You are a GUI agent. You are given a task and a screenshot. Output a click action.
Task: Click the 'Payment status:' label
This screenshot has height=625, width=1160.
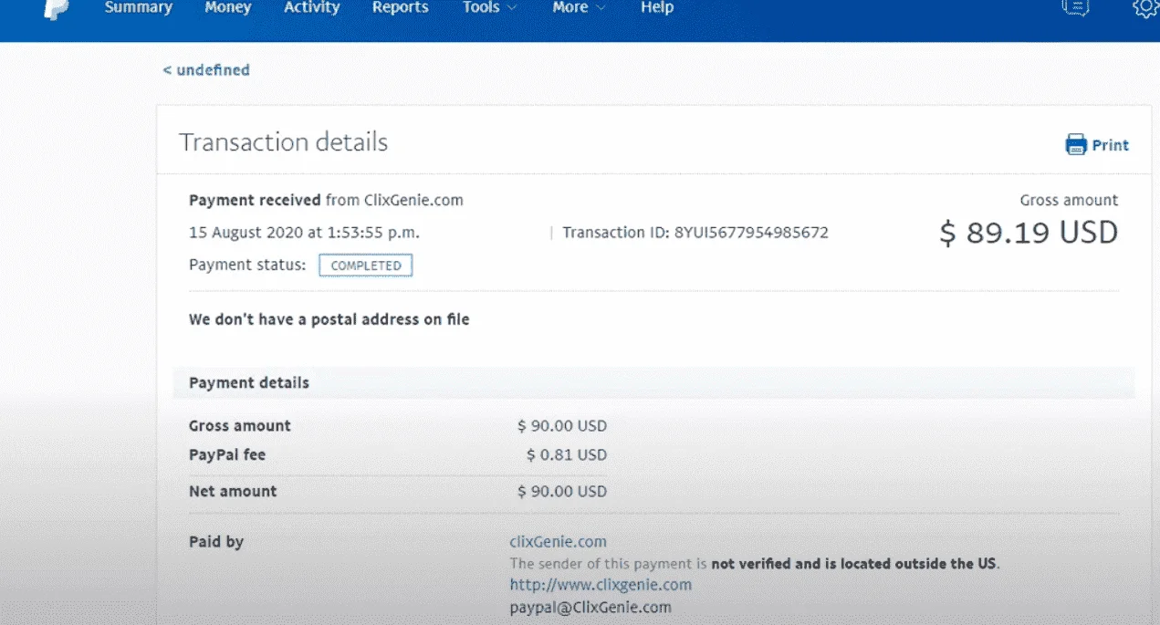(x=247, y=266)
